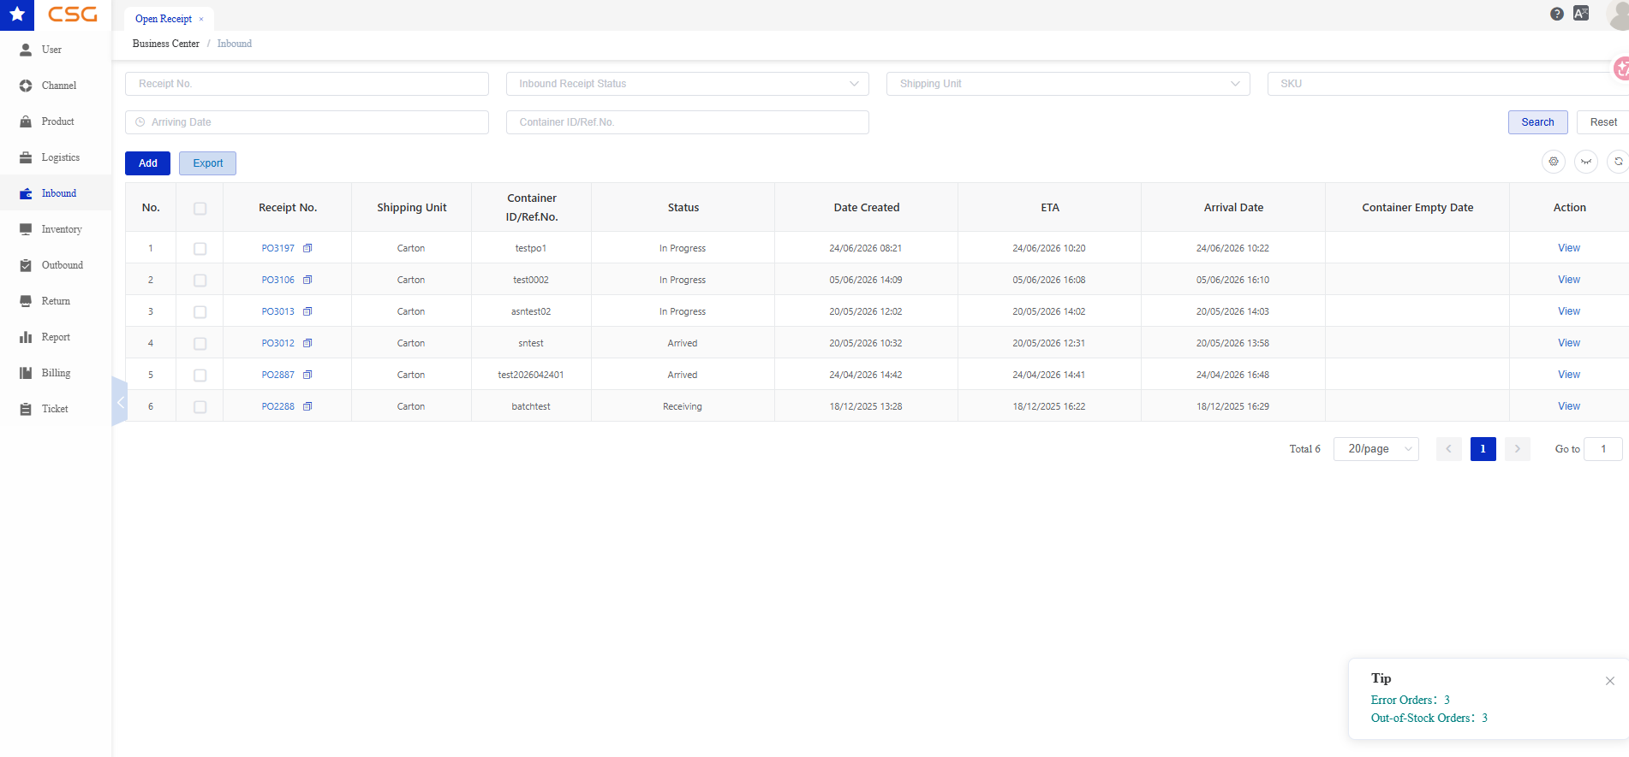Open table column settings gear icon

tap(1554, 161)
